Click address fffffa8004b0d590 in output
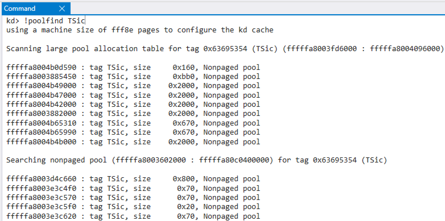 click(41, 67)
